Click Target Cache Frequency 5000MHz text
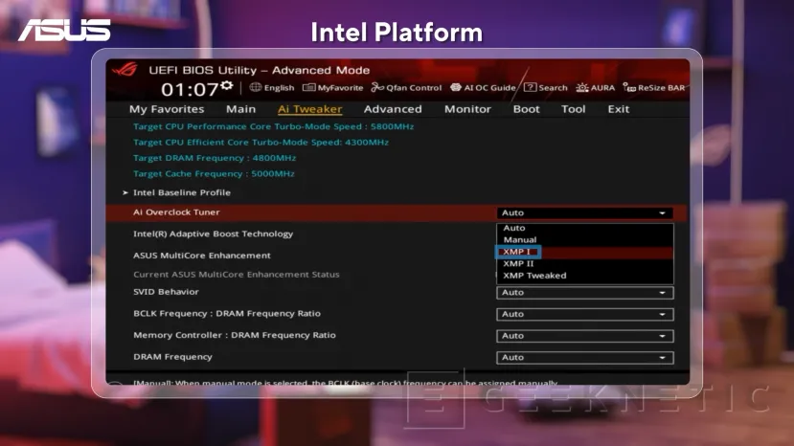794x446 pixels. (214, 173)
